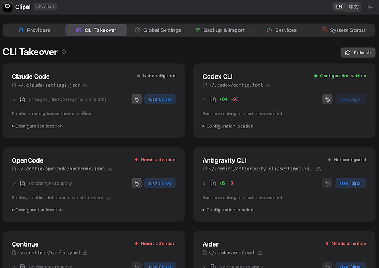Click OpenCode 'Needs attention' status
Image resolution: width=379 pixels, height=268 pixels.
[x=155, y=160]
